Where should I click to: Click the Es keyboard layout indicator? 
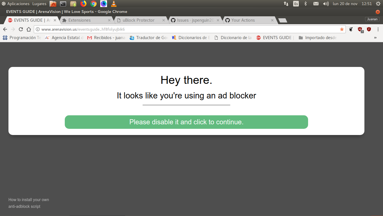tap(296, 4)
